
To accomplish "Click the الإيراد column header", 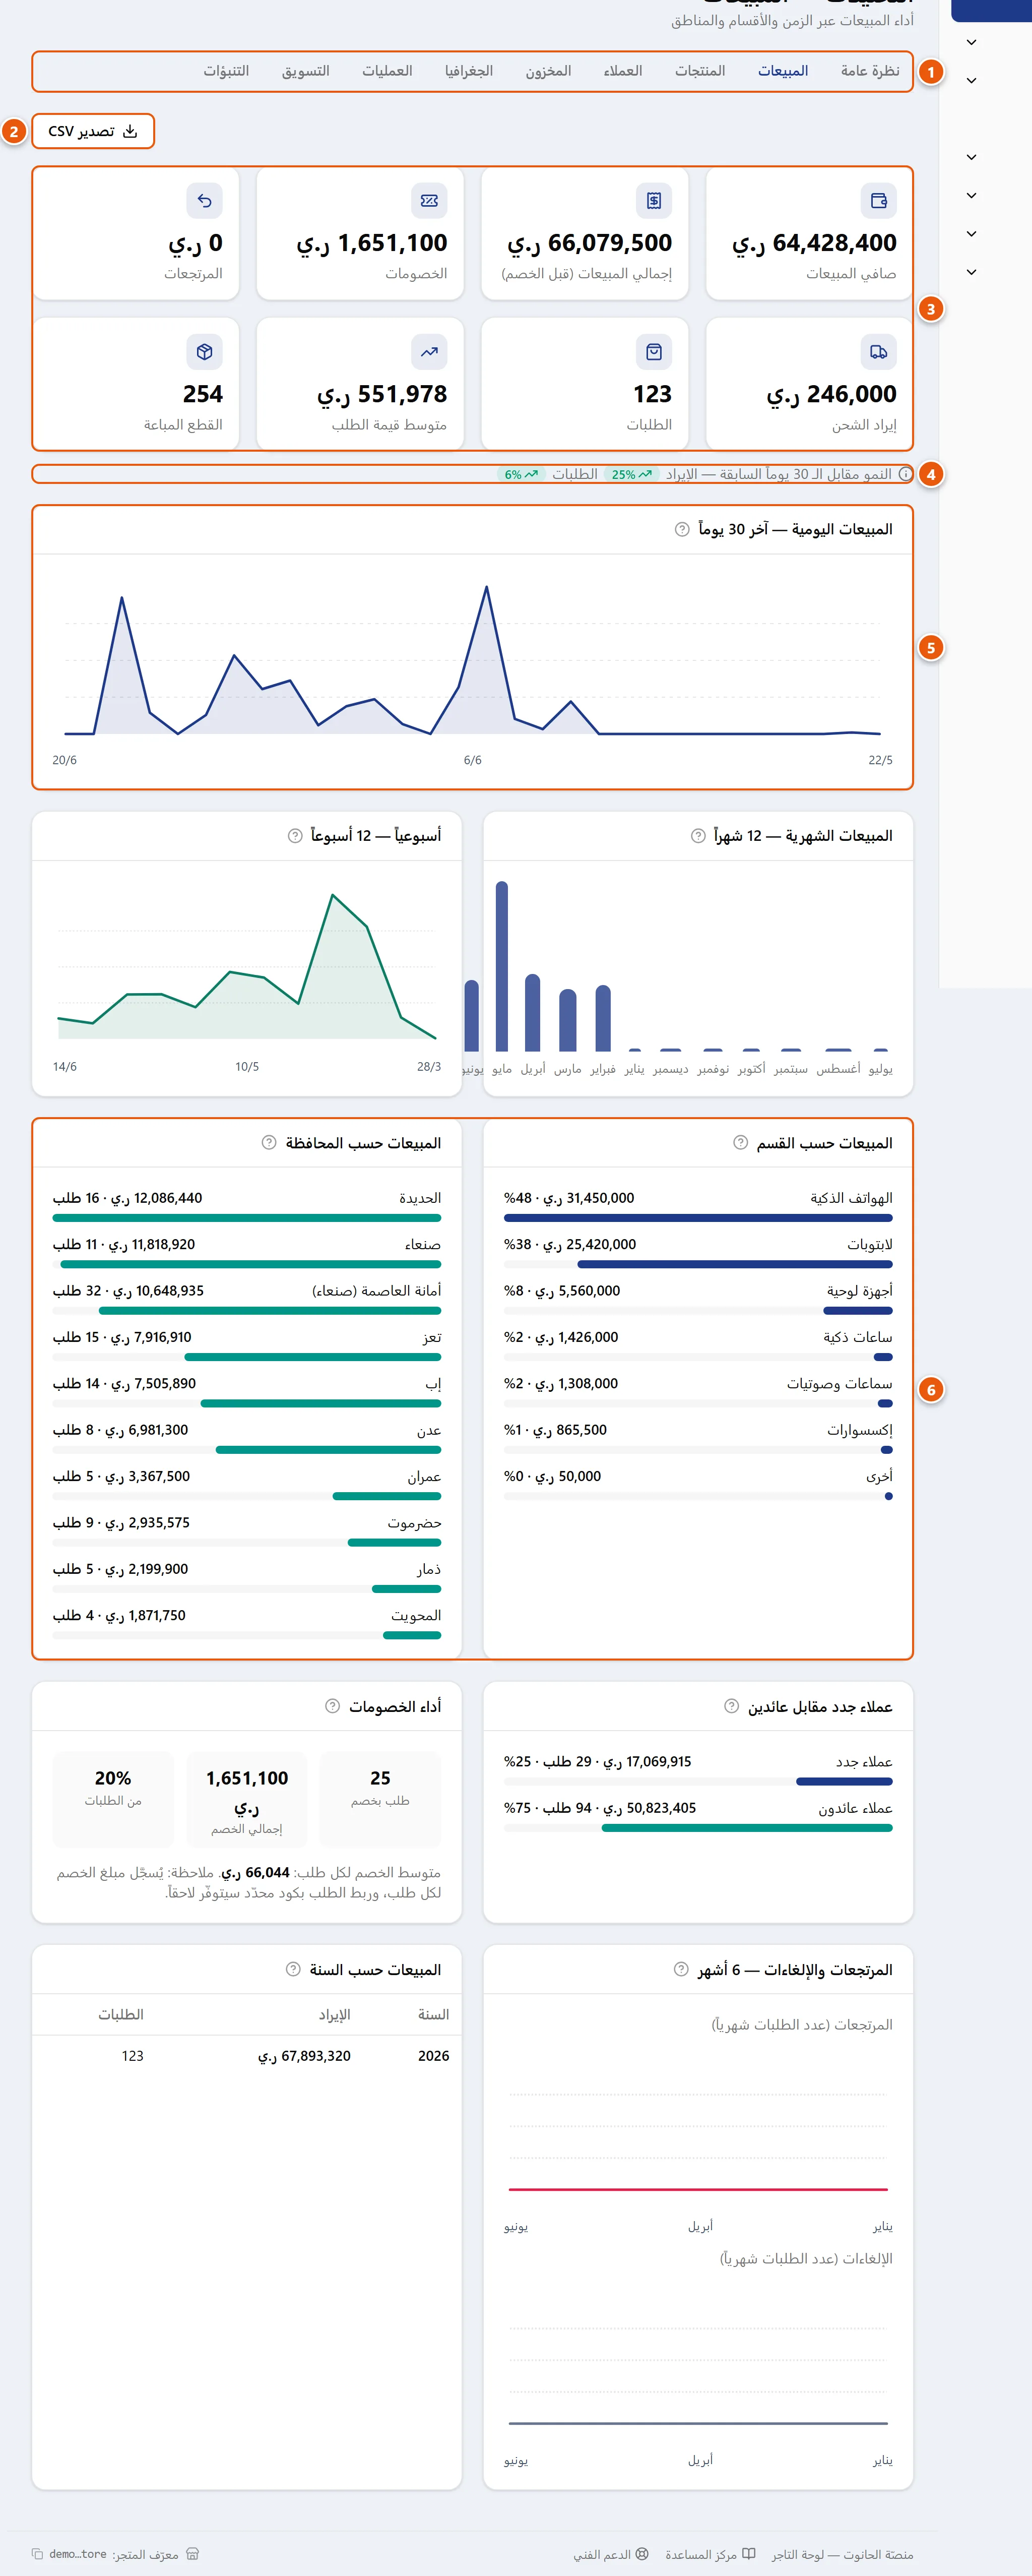I will pos(335,2015).
